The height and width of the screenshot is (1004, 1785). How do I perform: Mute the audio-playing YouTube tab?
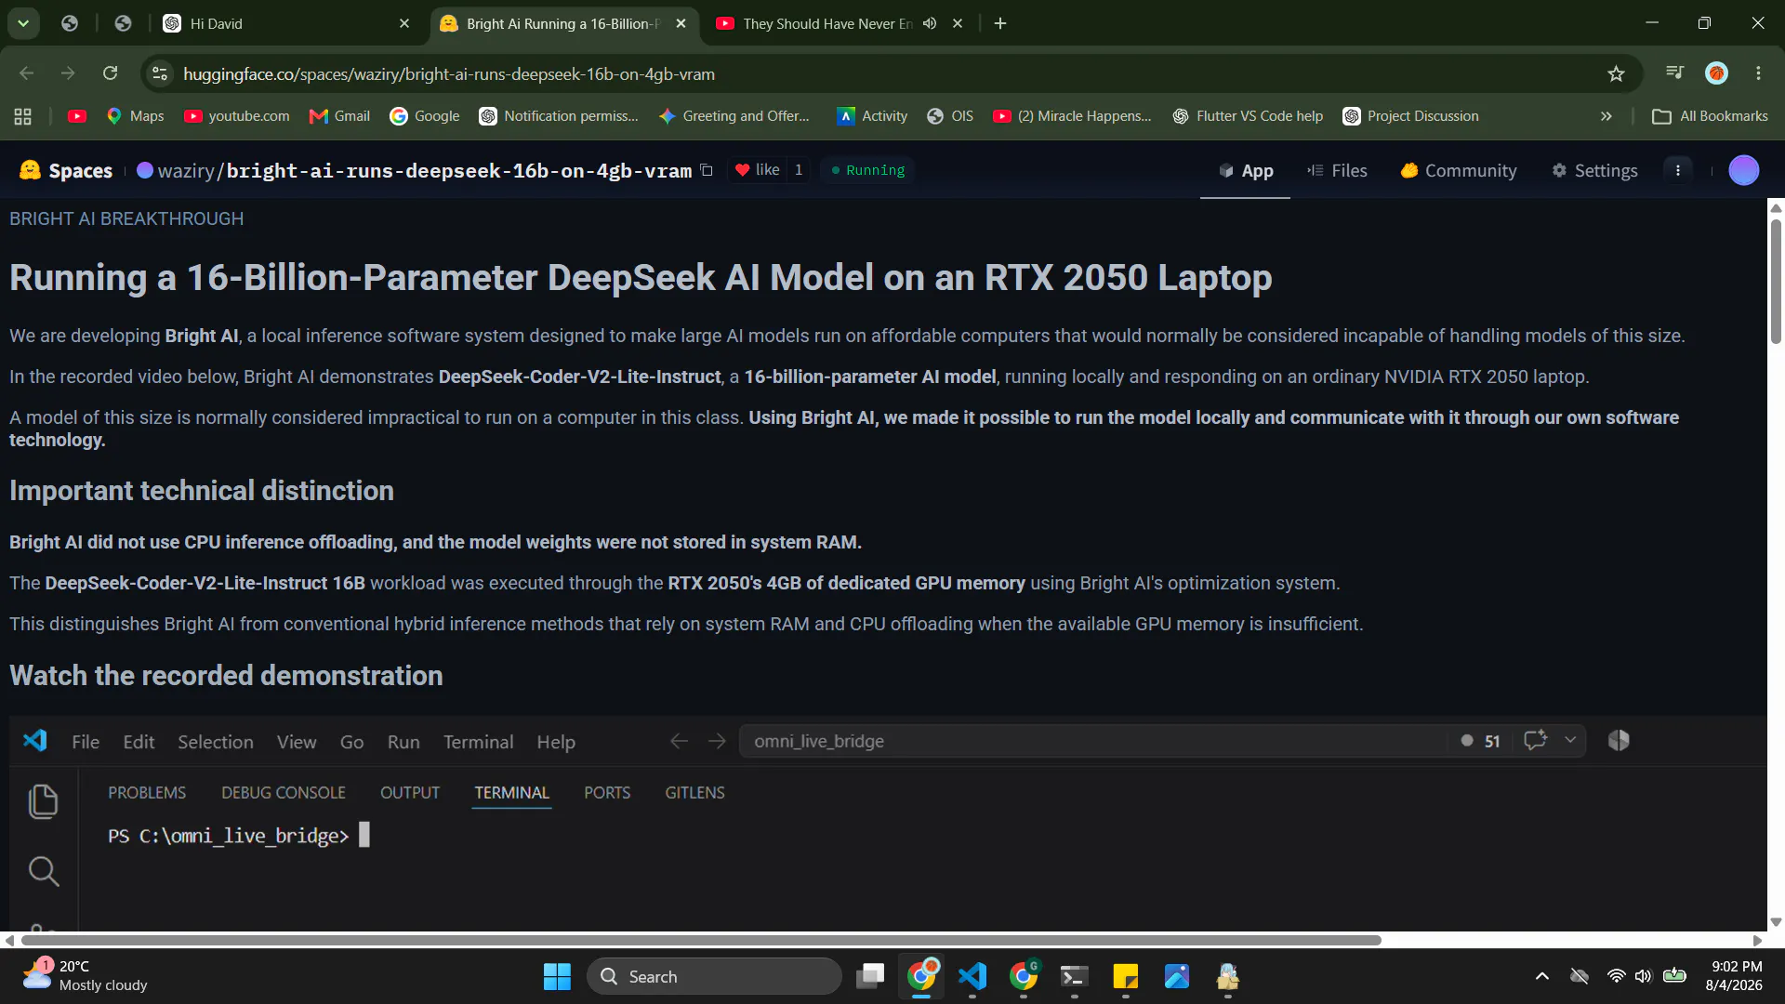click(930, 23)
